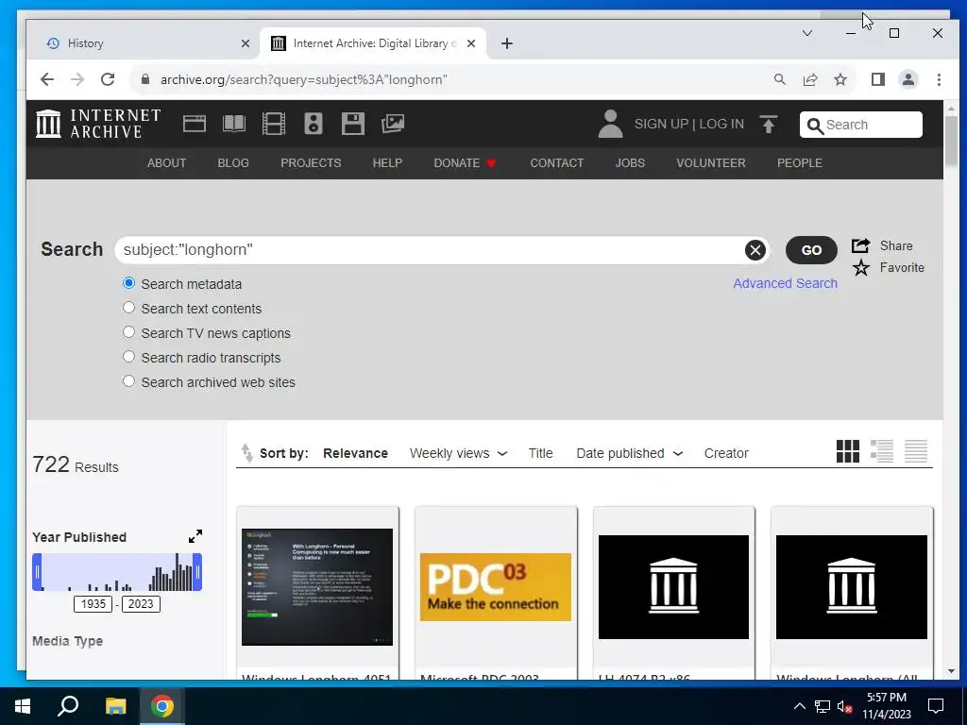Select Search archived web sites option
The width and height of the screenshot is (967, 725).
click(x=128, y=381)
